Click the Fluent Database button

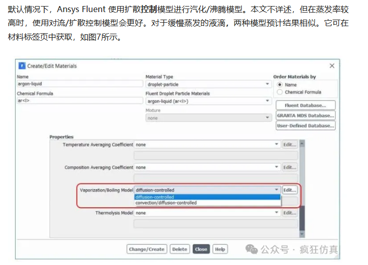306,105
